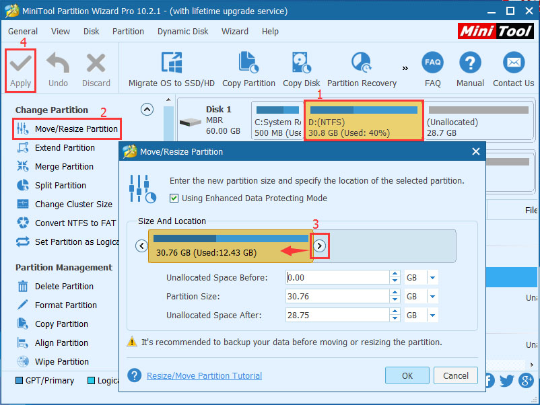Open the Twitter share icon

(506, 380)
